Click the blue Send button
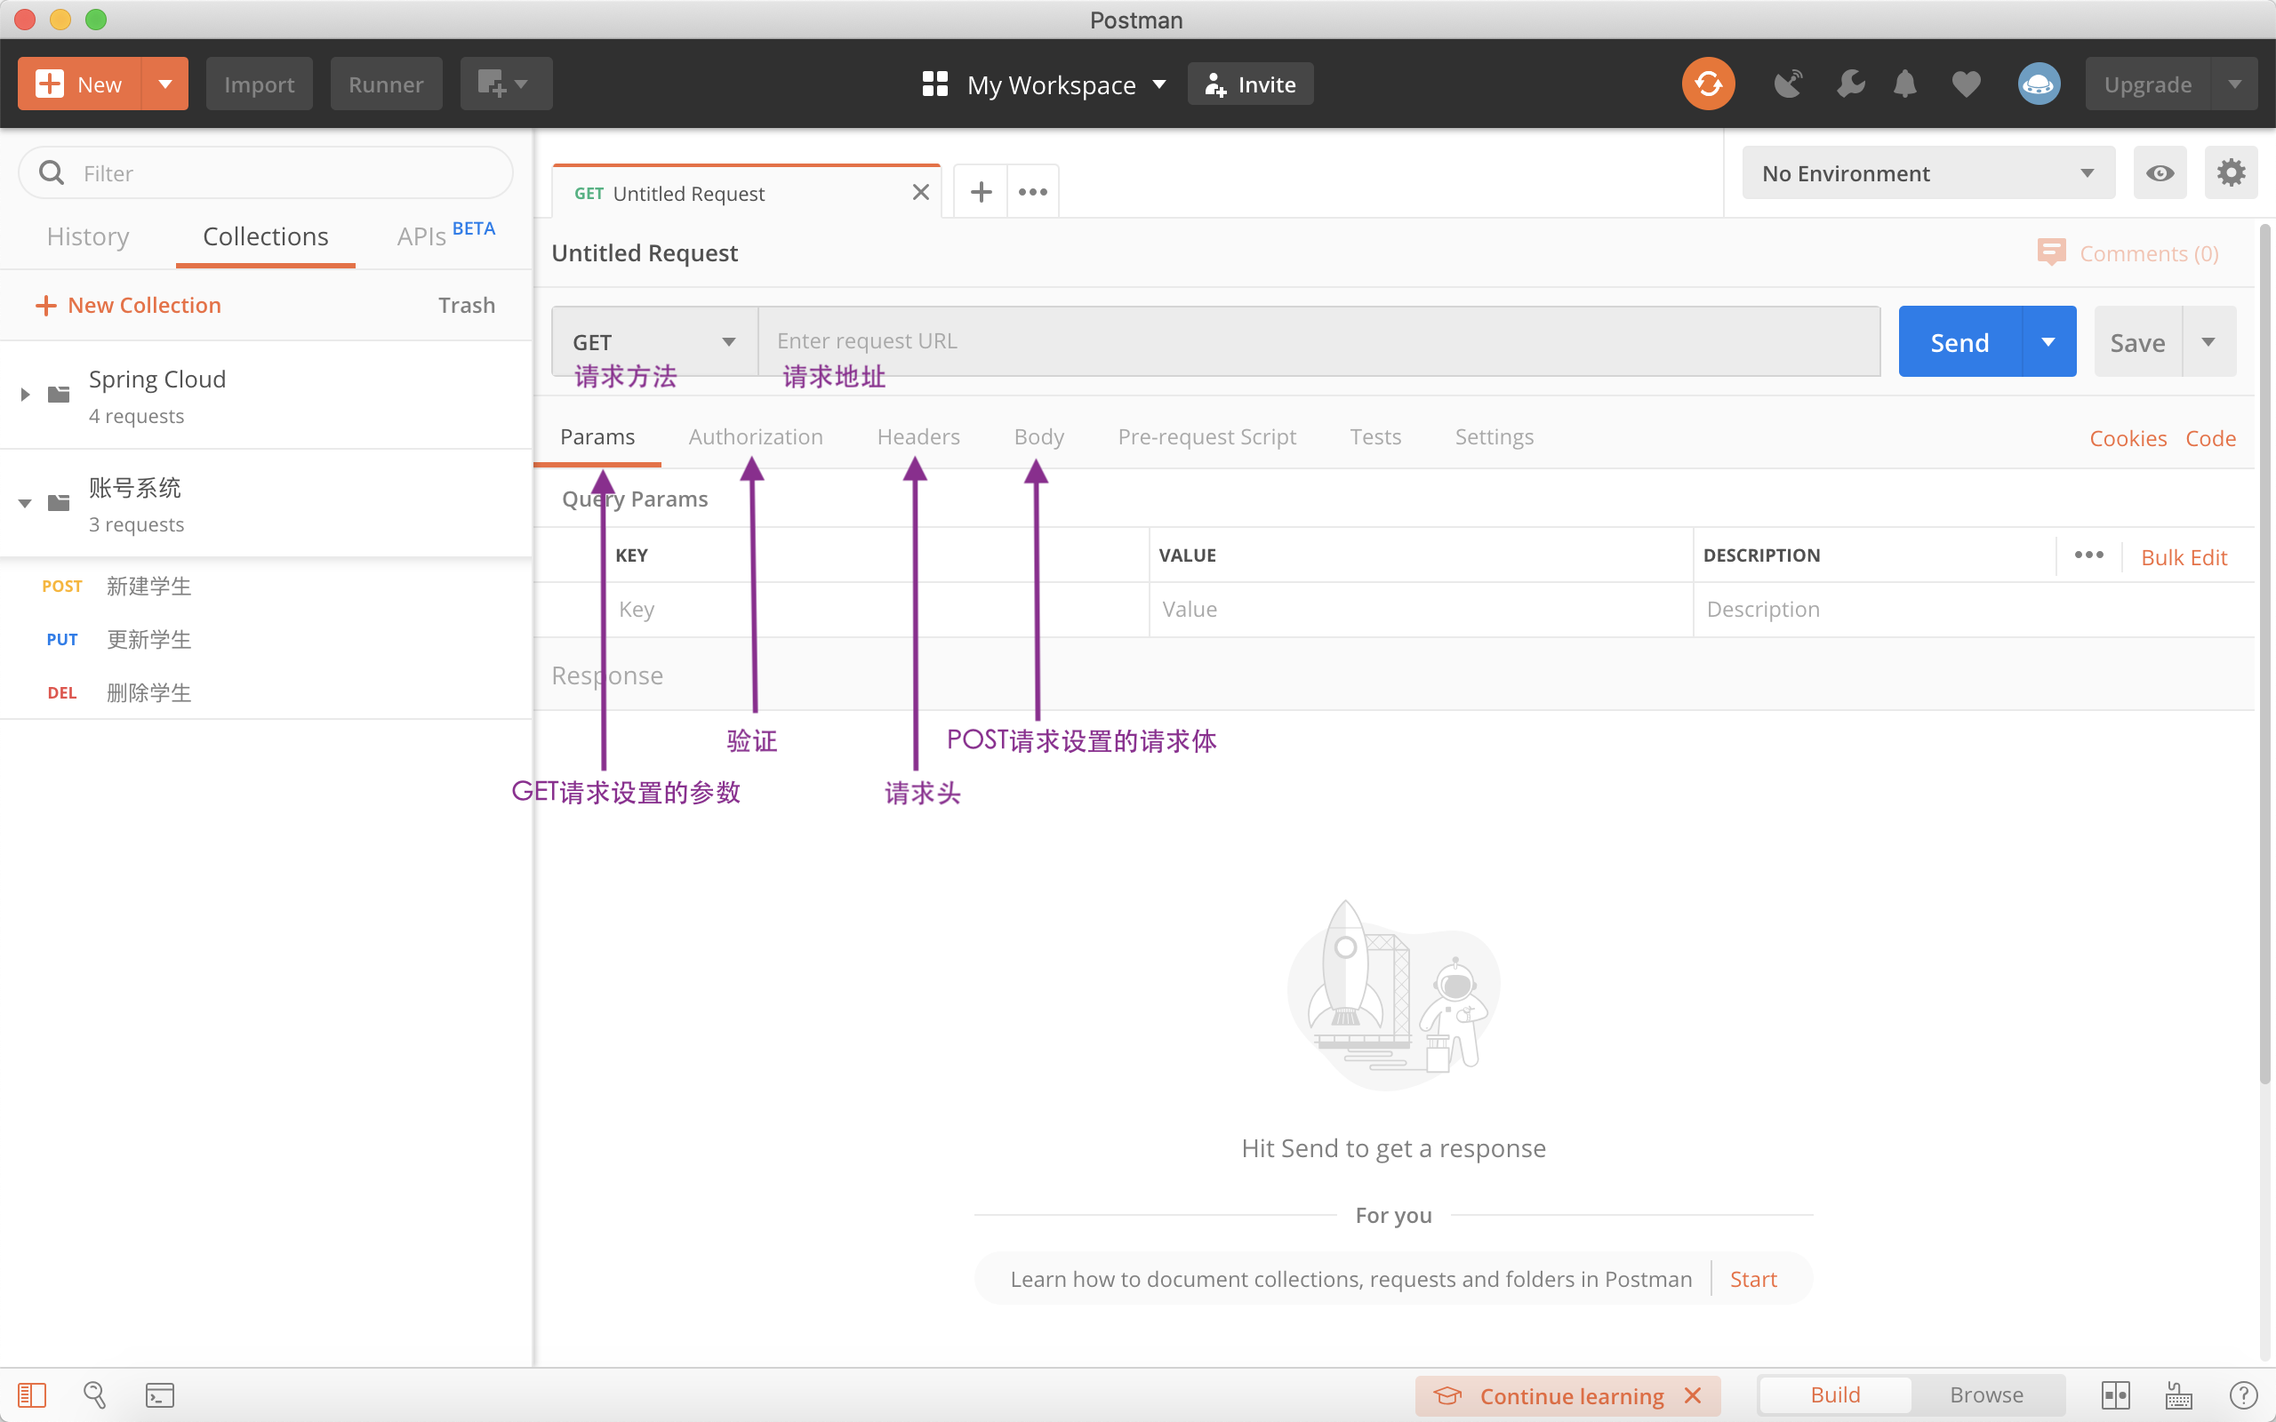 pyautogui.click(x=1960, y=342)
